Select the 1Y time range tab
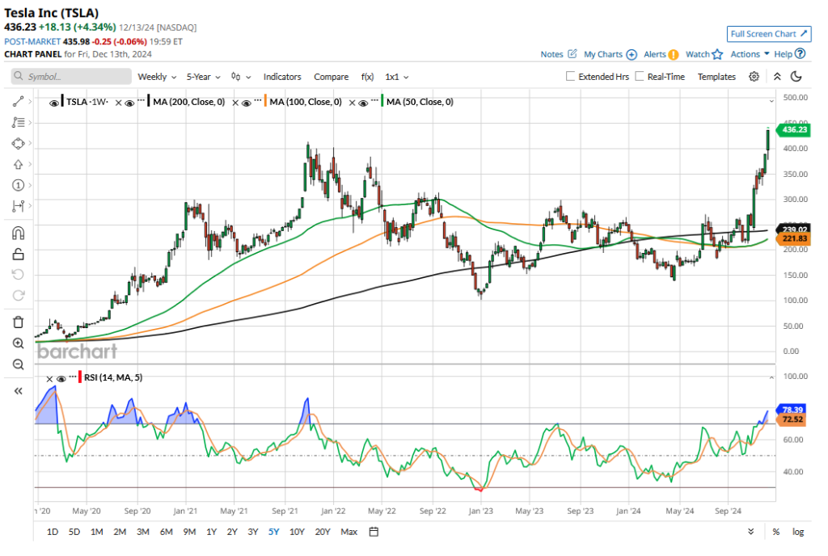This screenshot has height=556, width=828. (x=211, y=532)
